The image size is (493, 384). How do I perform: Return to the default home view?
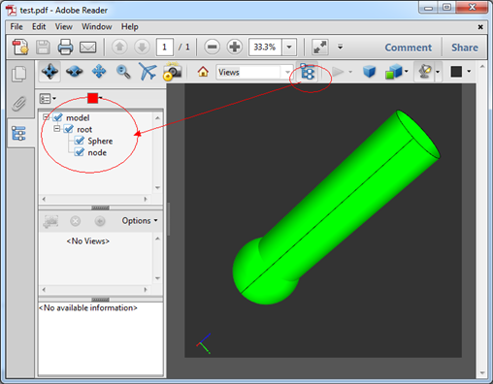coord(203,72)
